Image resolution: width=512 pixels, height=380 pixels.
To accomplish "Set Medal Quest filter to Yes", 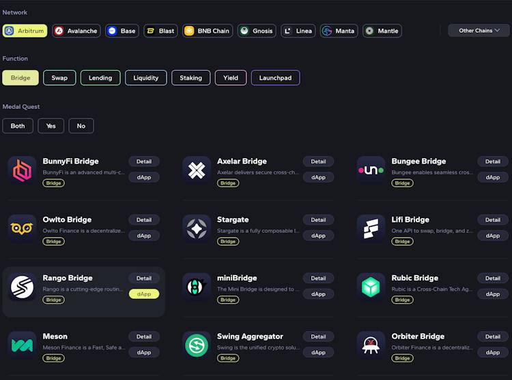I will pyautogui.click(x=51, y=126).
